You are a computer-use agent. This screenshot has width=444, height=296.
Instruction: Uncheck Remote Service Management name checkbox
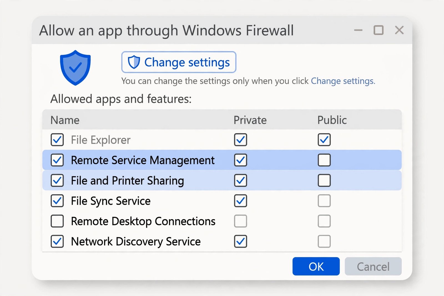[57, 160]
